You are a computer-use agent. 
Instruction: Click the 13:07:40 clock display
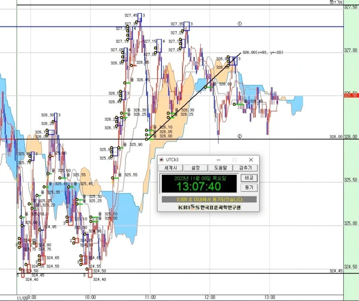click(x=199, y=187)
